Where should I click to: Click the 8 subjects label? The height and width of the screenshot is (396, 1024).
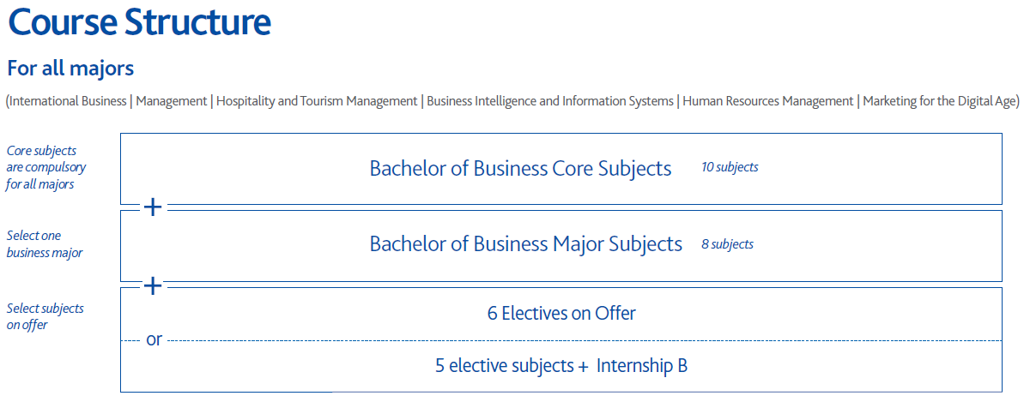[x=728, y=244]
